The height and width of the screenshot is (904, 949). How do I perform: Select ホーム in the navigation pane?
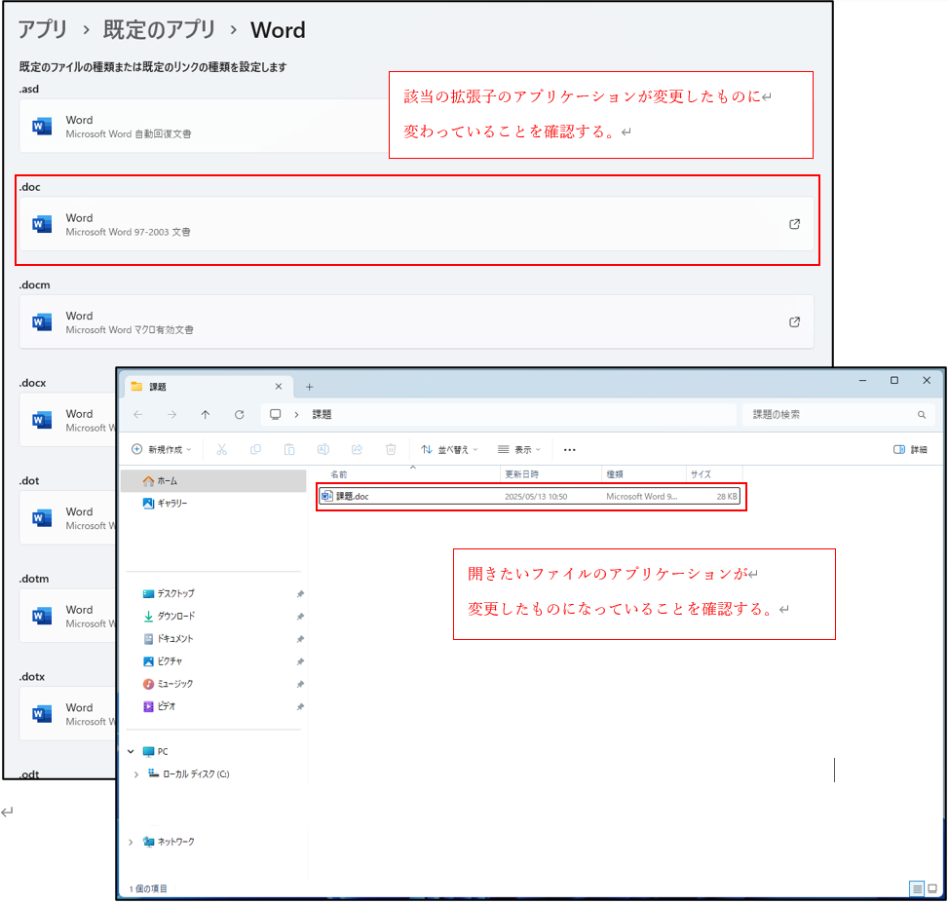(213, 481)
